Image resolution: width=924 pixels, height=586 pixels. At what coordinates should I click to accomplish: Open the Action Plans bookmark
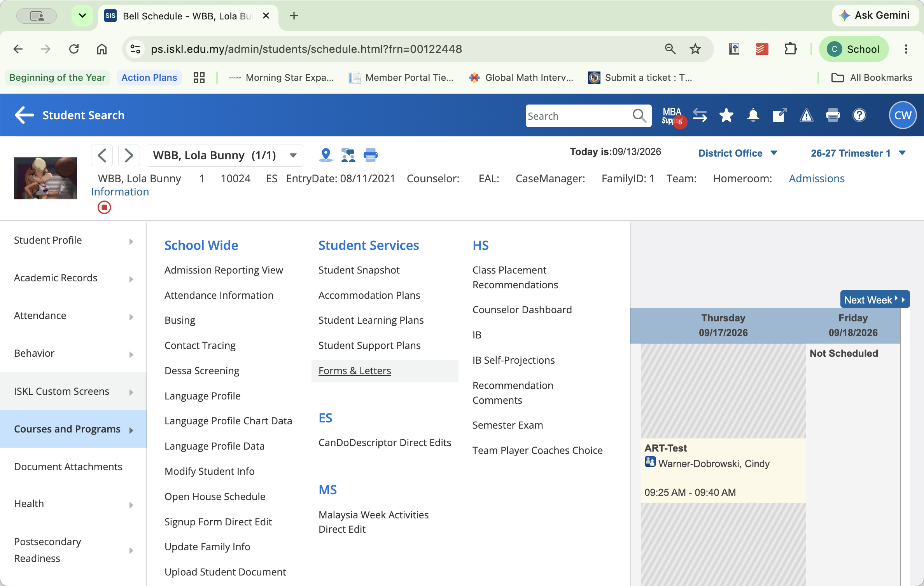[149, 78]
